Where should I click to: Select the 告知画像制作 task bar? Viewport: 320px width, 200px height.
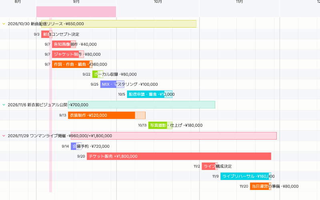point(64,44)
